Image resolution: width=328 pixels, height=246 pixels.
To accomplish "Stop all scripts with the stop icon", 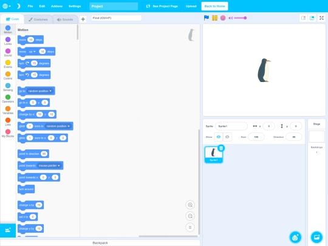I will click(x=223, y=18).
